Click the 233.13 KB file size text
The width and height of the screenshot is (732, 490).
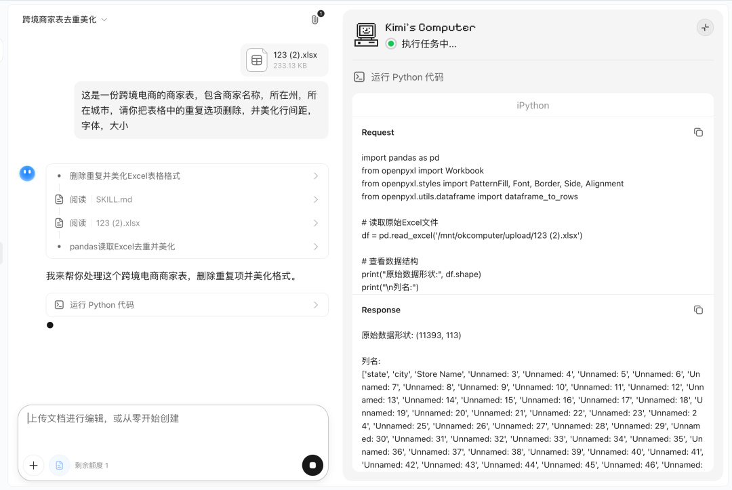tap(290, 66)
